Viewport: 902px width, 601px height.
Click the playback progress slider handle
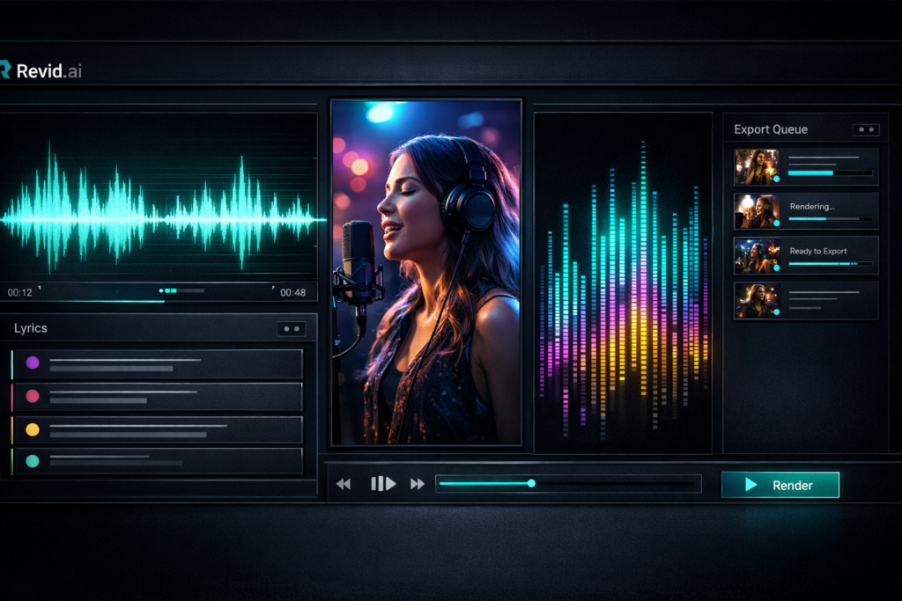pyautogui.click(x=531, y=483)
